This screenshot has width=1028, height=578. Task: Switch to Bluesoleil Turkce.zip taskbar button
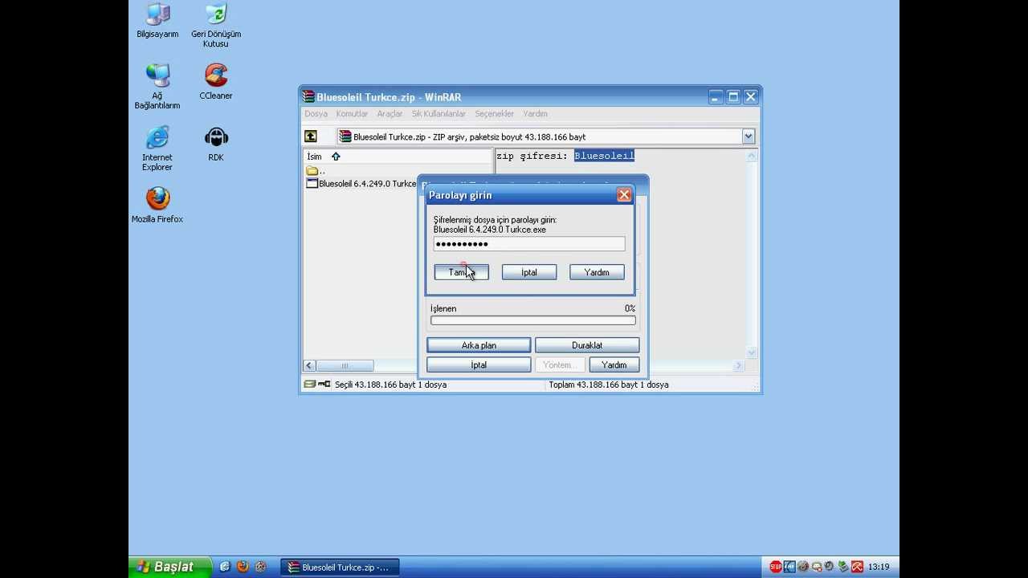[x=340, y=568]
